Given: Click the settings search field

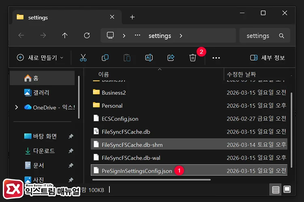Looking at the screenshot, I should [264, 36].
